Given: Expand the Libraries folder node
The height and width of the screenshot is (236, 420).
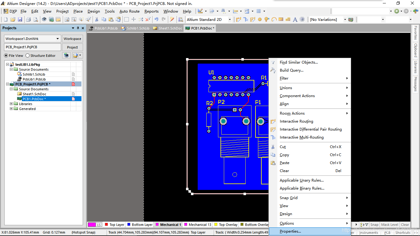Looking at the screenshot, I should (11, 104).
